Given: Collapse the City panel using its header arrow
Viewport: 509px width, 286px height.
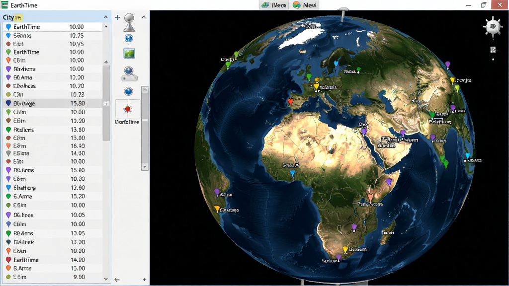Looking at the screenshot, I should [x=106, y=17].
